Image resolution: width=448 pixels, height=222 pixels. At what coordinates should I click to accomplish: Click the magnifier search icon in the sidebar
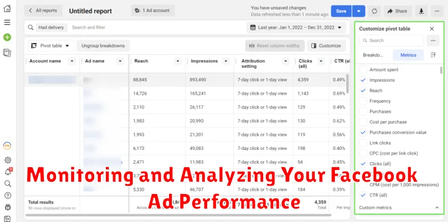click(x=8, y=183)
